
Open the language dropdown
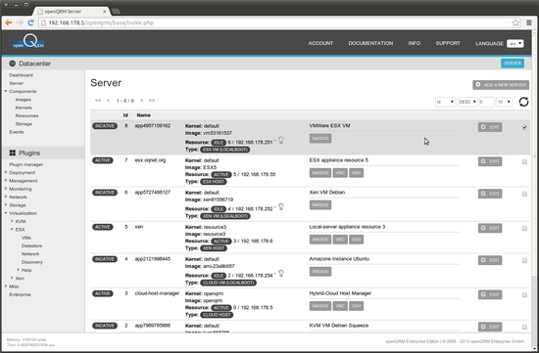point(514,43)
